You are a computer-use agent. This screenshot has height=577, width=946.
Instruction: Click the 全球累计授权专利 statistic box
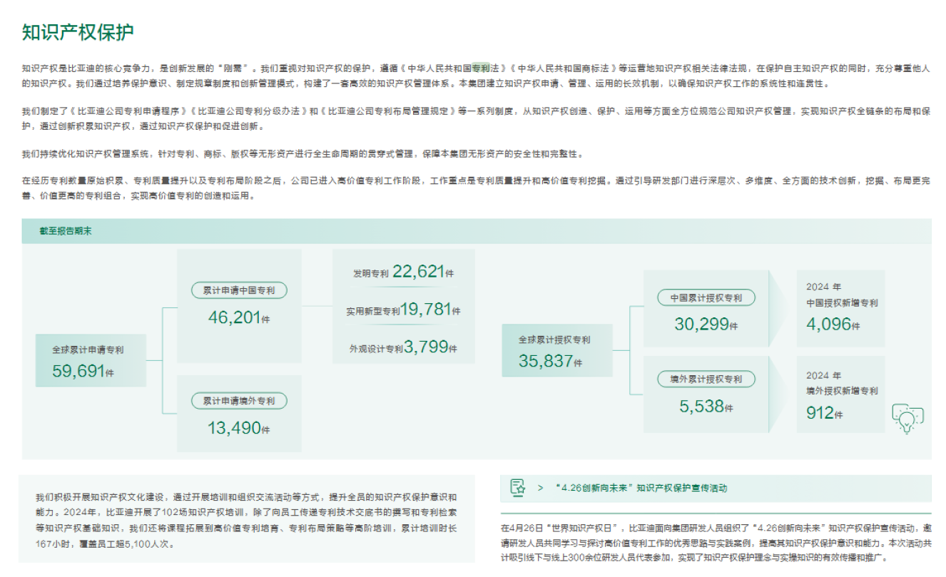click(556, 348)
